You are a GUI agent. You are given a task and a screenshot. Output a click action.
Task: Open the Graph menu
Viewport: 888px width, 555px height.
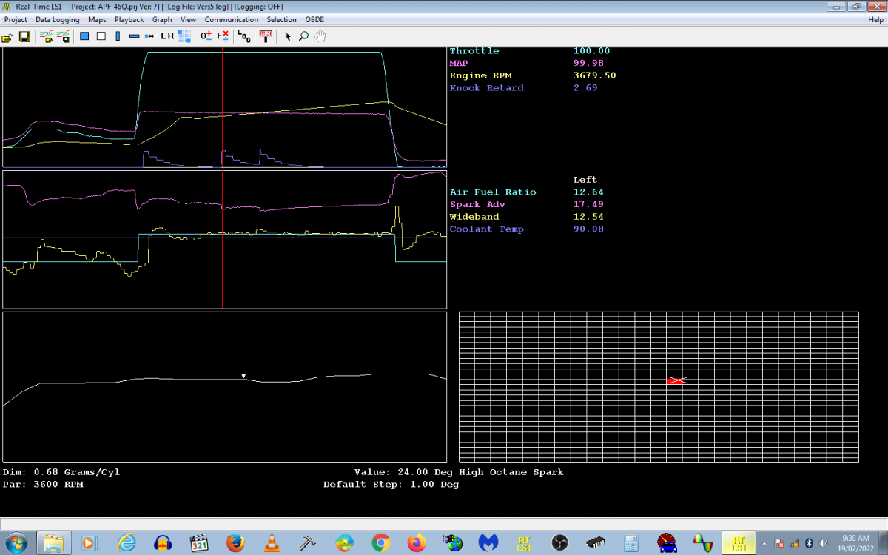pyautogui.click(x=162, y=20)
